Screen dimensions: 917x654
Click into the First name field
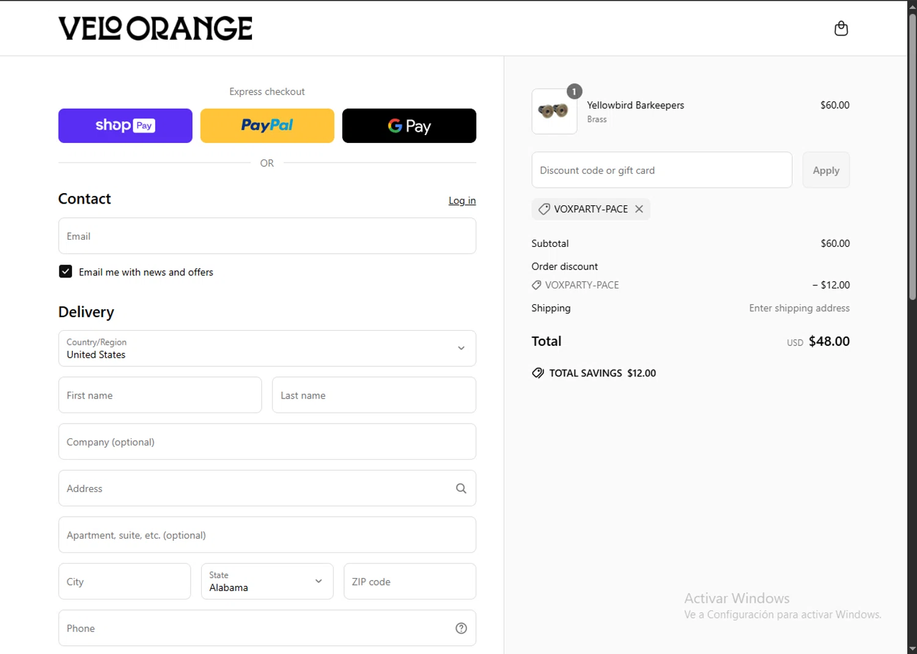click(x=160, y=395)
